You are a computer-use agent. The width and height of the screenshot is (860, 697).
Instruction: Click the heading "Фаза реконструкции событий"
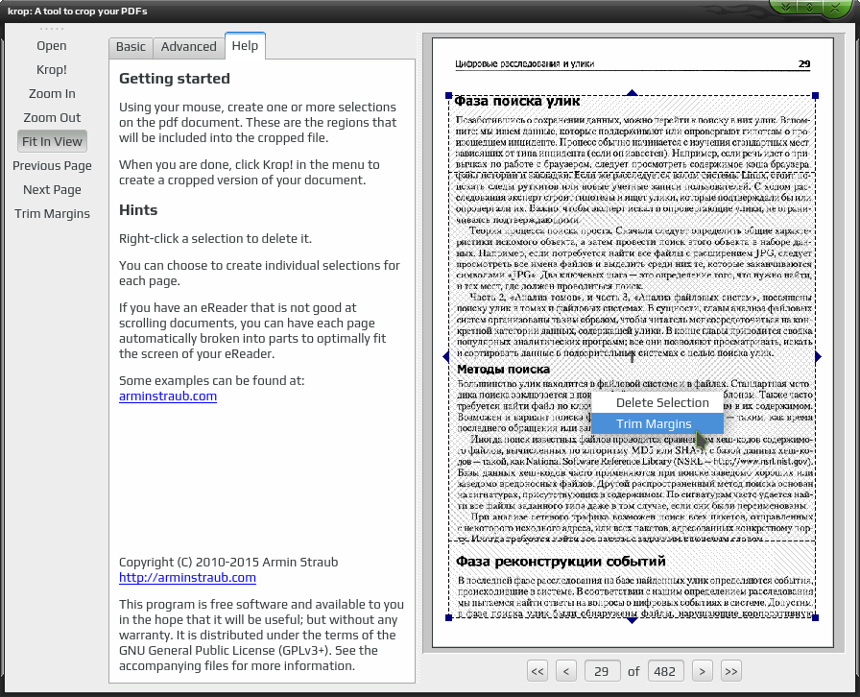click(561, 562)
